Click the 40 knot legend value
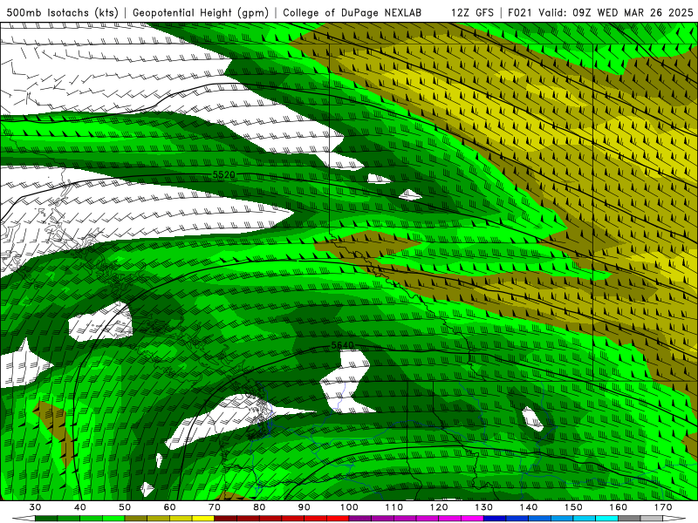 click(80, 507)
